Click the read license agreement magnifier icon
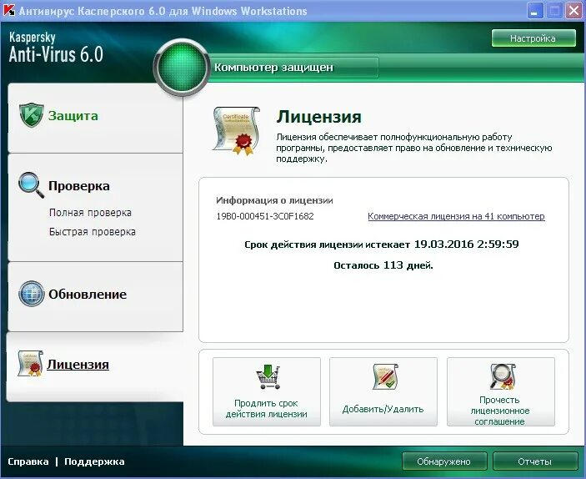Image resolution: width=586 pixels, height=479 pixels. (503, 376)
